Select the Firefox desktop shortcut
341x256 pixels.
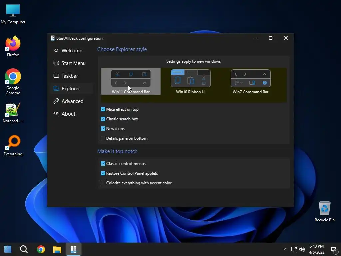[x=13, y=46]
